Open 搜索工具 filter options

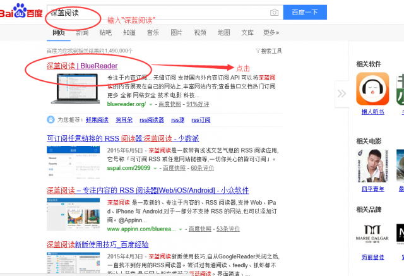pos(269,51)
